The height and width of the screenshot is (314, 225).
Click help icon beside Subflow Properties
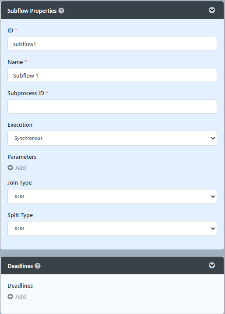(x=61, y=11)
